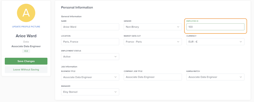
Task: Click the Update Profile Picture link
Action: (26, 27)
